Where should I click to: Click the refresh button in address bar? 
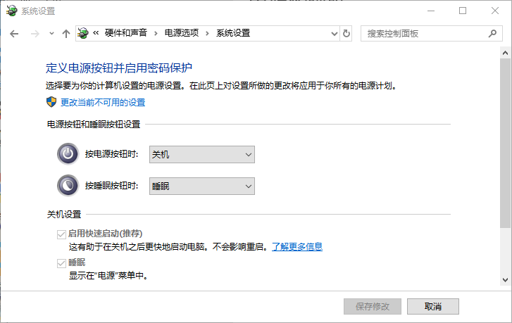(346, 33)
